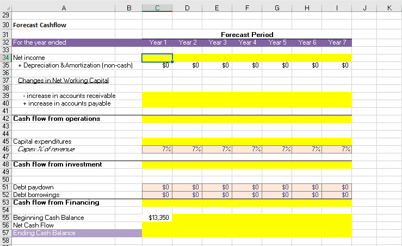Select column C header
This screenshot has width=402, height=246.
(x=157, y=8)
